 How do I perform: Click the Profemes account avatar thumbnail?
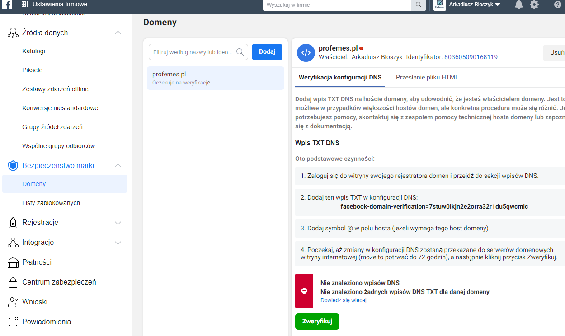tap(440, 5)
